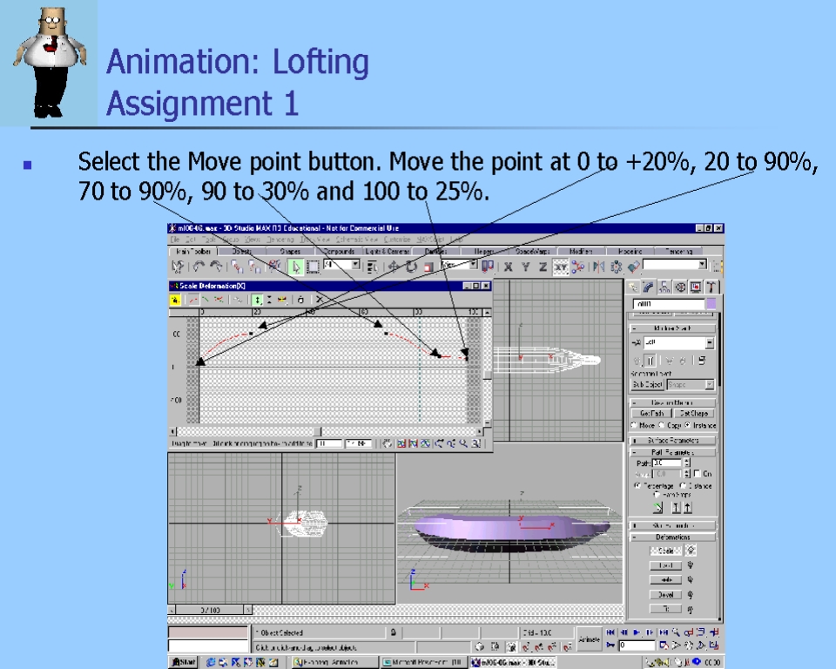Select the arrow Select Object tool

click(295, 267)
